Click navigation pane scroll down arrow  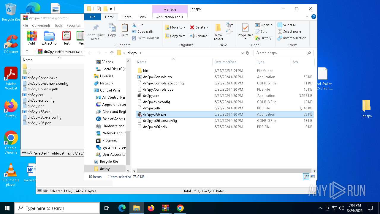128,171
